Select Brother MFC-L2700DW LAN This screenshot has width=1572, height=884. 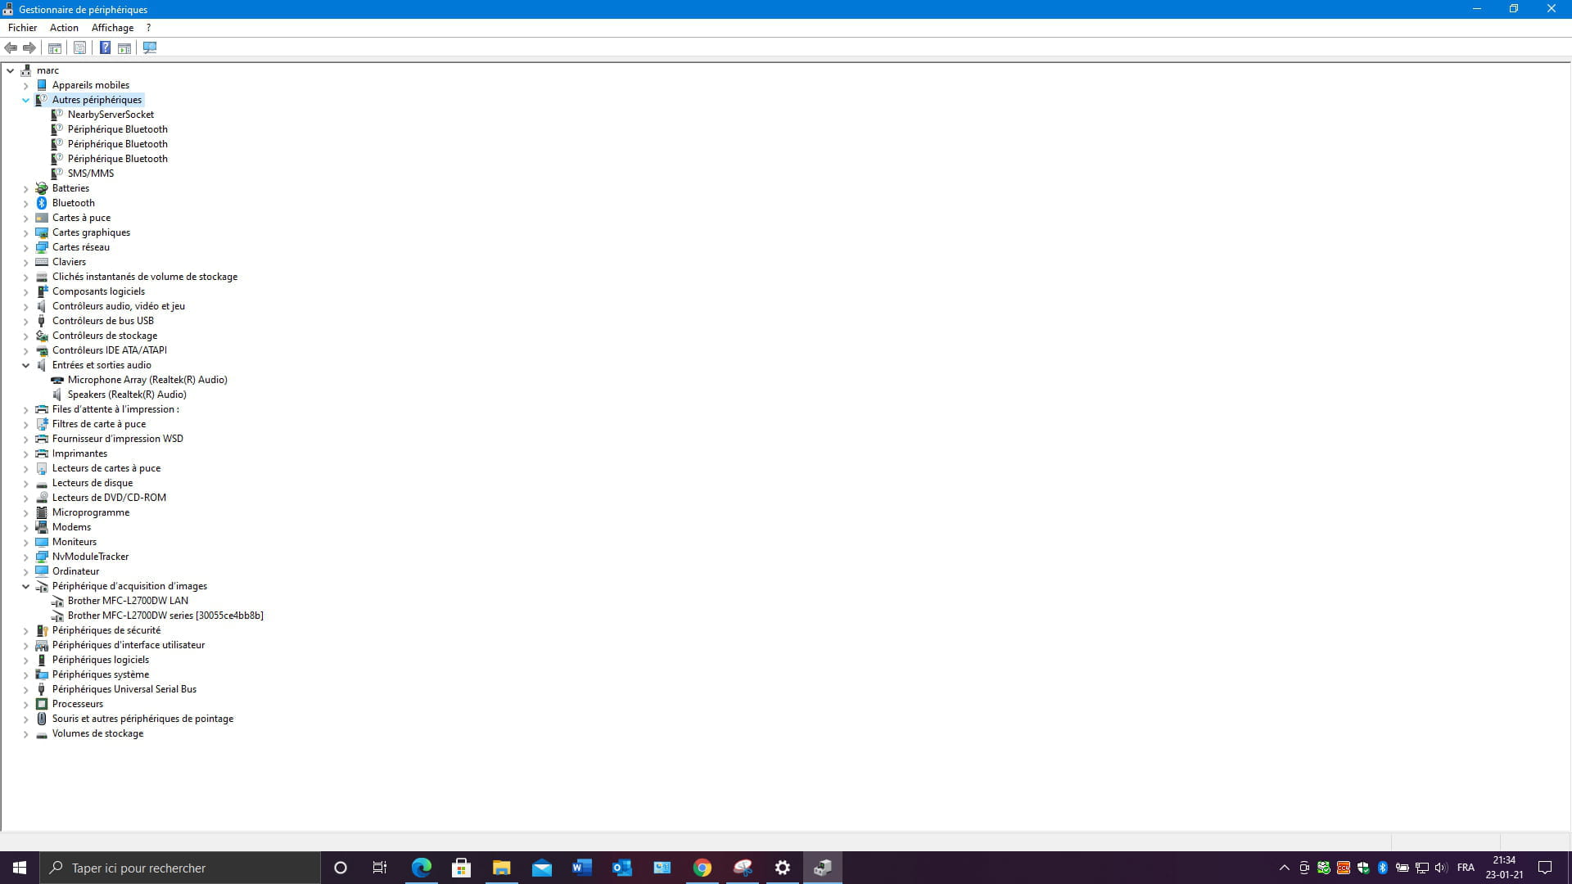(x=128, y=601)
